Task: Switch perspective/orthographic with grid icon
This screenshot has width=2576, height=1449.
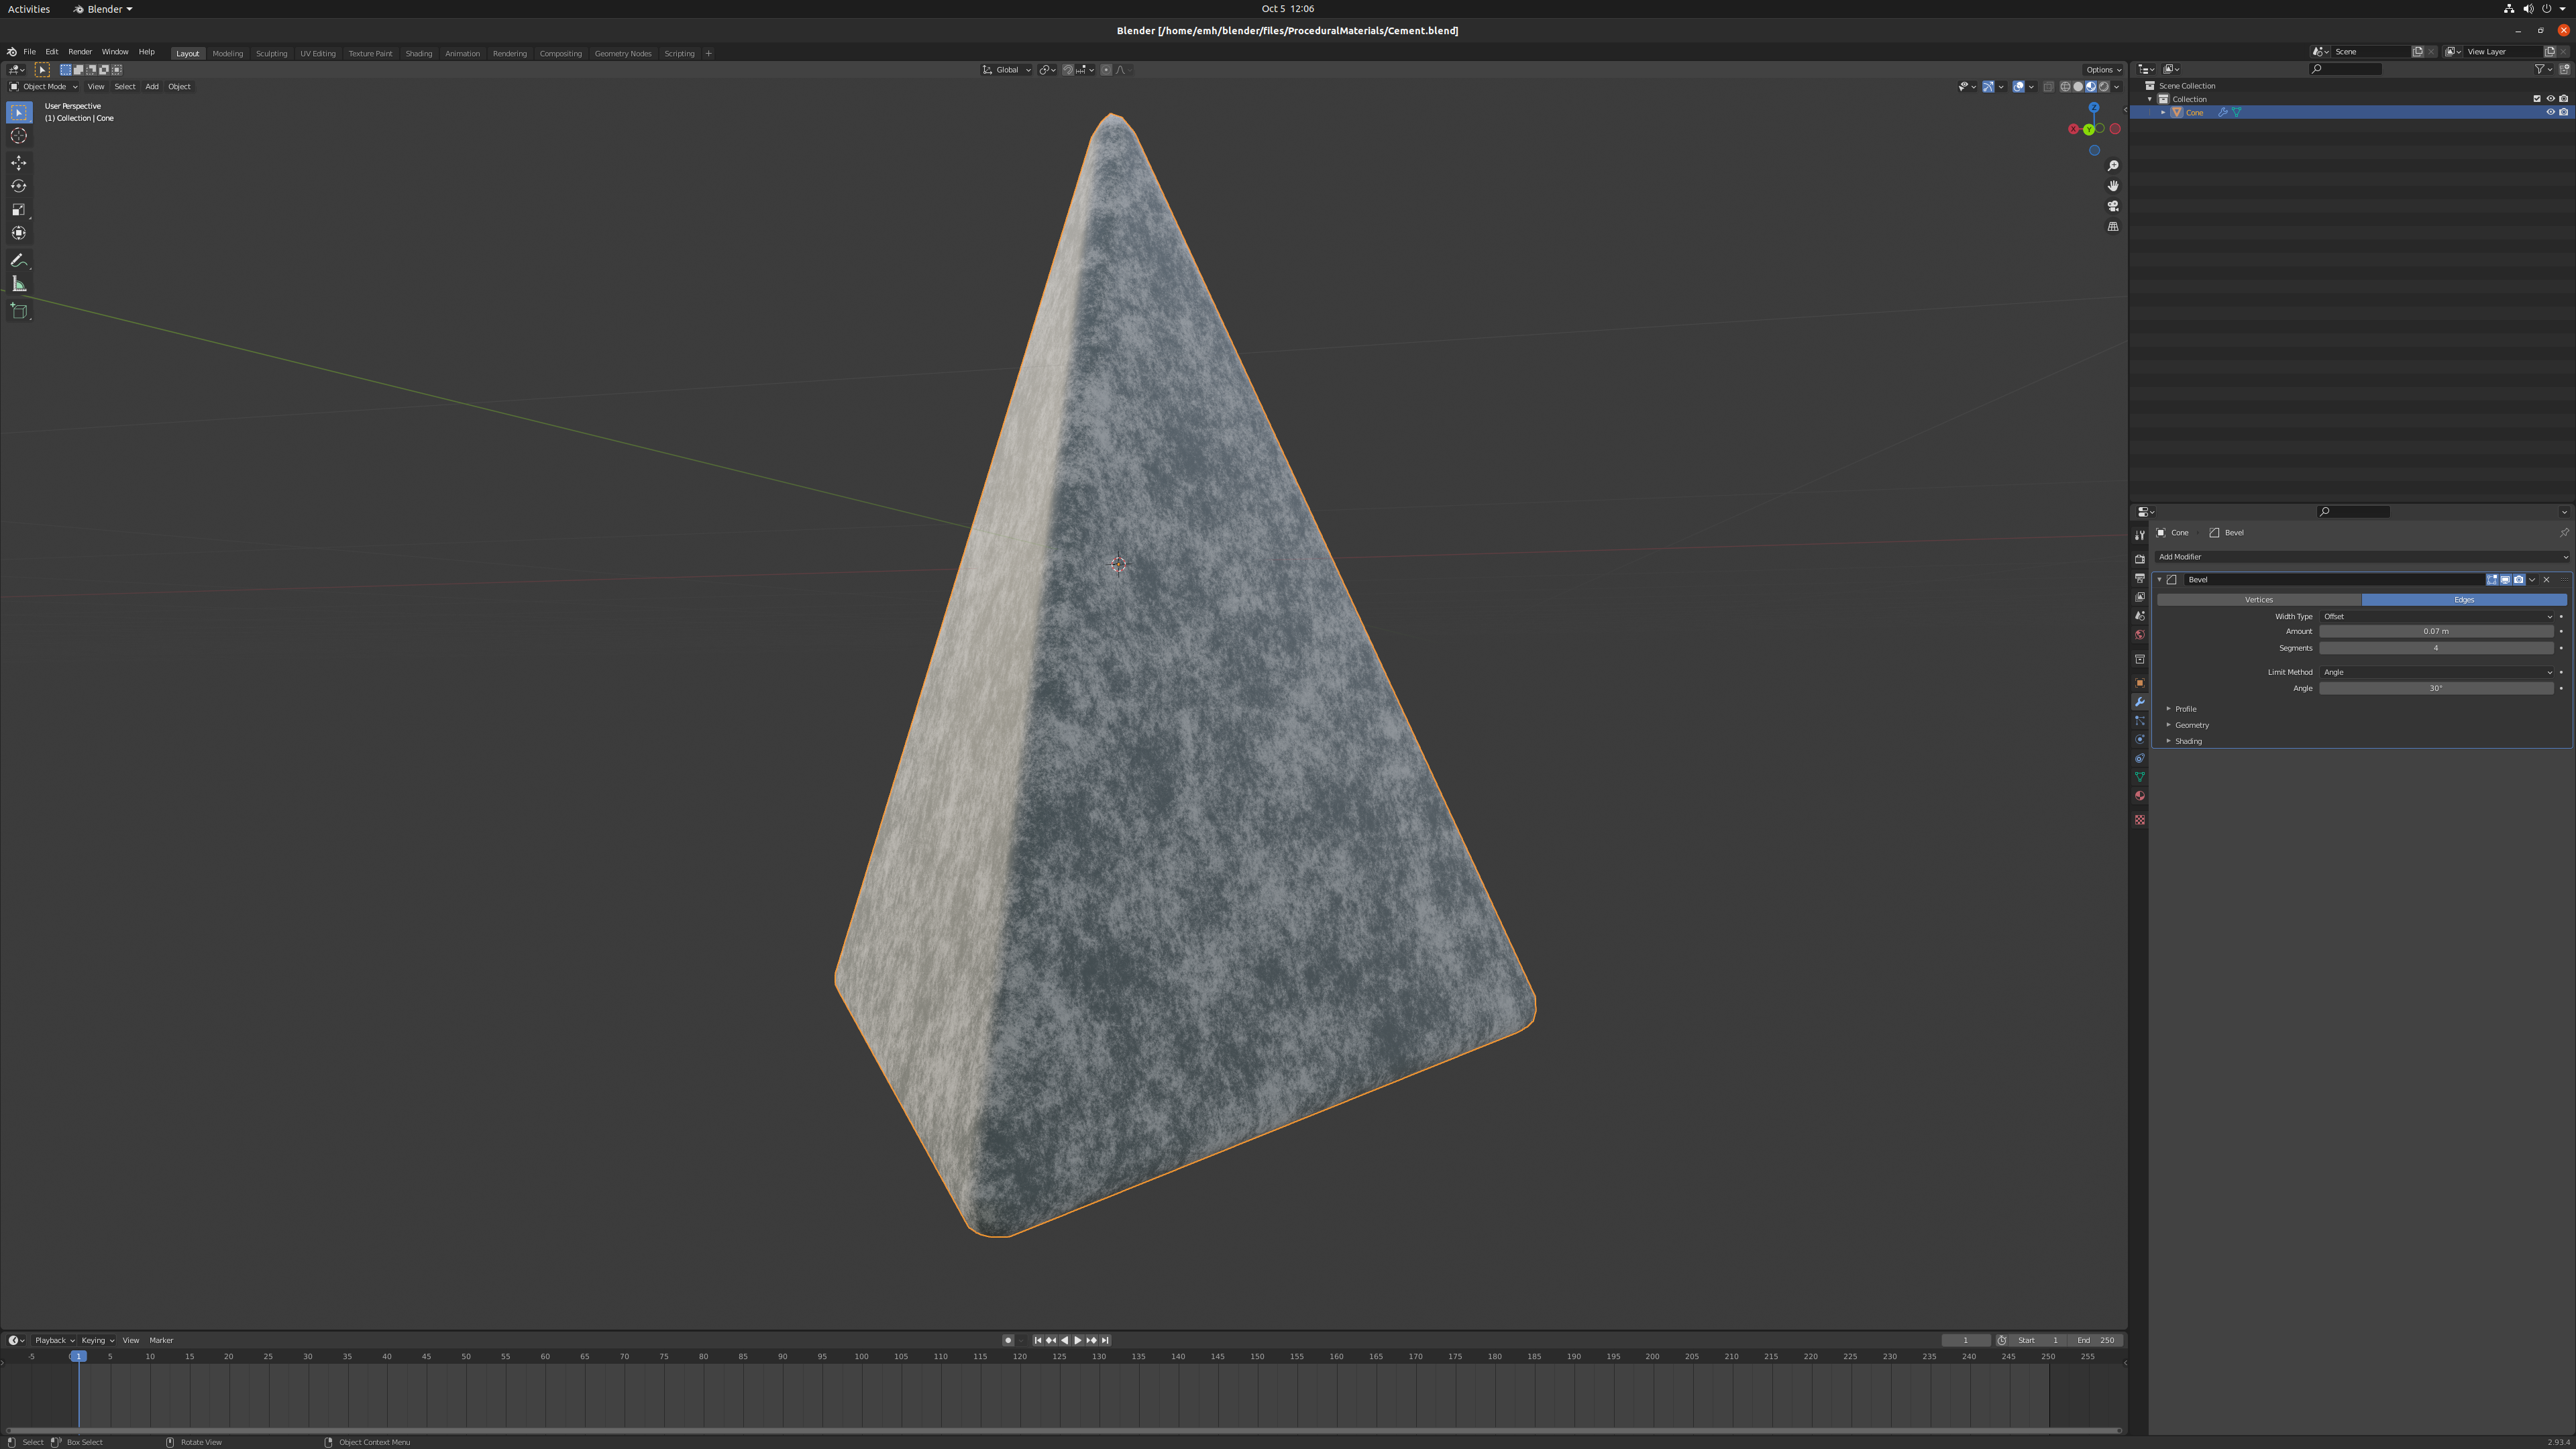Action: [x=2113, y=227]
